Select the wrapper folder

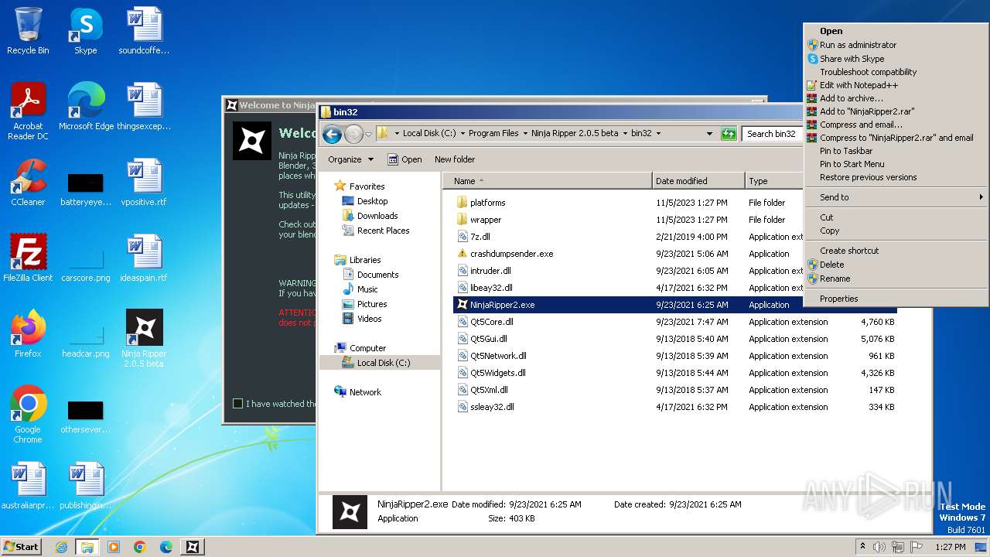tap(485, 220)
